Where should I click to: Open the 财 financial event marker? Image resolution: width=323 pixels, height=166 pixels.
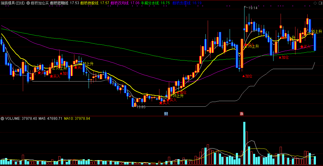166,114
